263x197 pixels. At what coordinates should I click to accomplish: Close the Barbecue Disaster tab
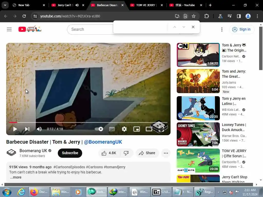point(123,5)
